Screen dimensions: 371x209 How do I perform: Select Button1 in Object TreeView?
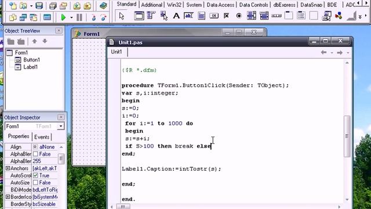coord(31,60)
